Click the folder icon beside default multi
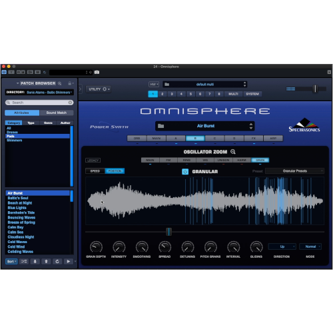The height and width of the screenshot is (333, 333). 167,85
